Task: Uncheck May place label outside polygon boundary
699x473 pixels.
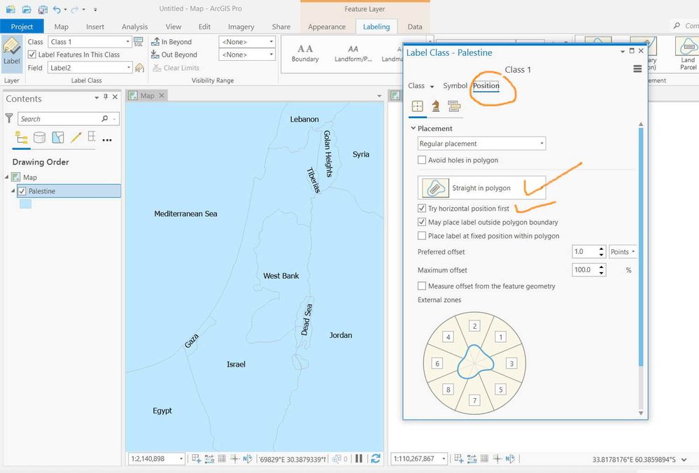Action: tap(422, 222)
